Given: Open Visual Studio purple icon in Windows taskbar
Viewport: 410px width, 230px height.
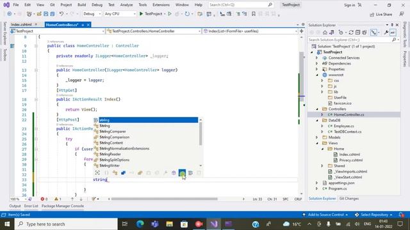Looking at the screenshot, I should (x=214, y=224).
